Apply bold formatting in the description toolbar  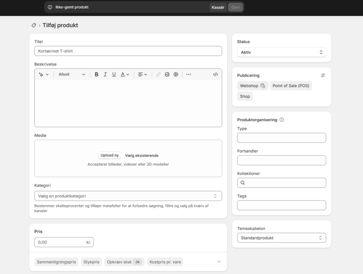tap(96, 74)
